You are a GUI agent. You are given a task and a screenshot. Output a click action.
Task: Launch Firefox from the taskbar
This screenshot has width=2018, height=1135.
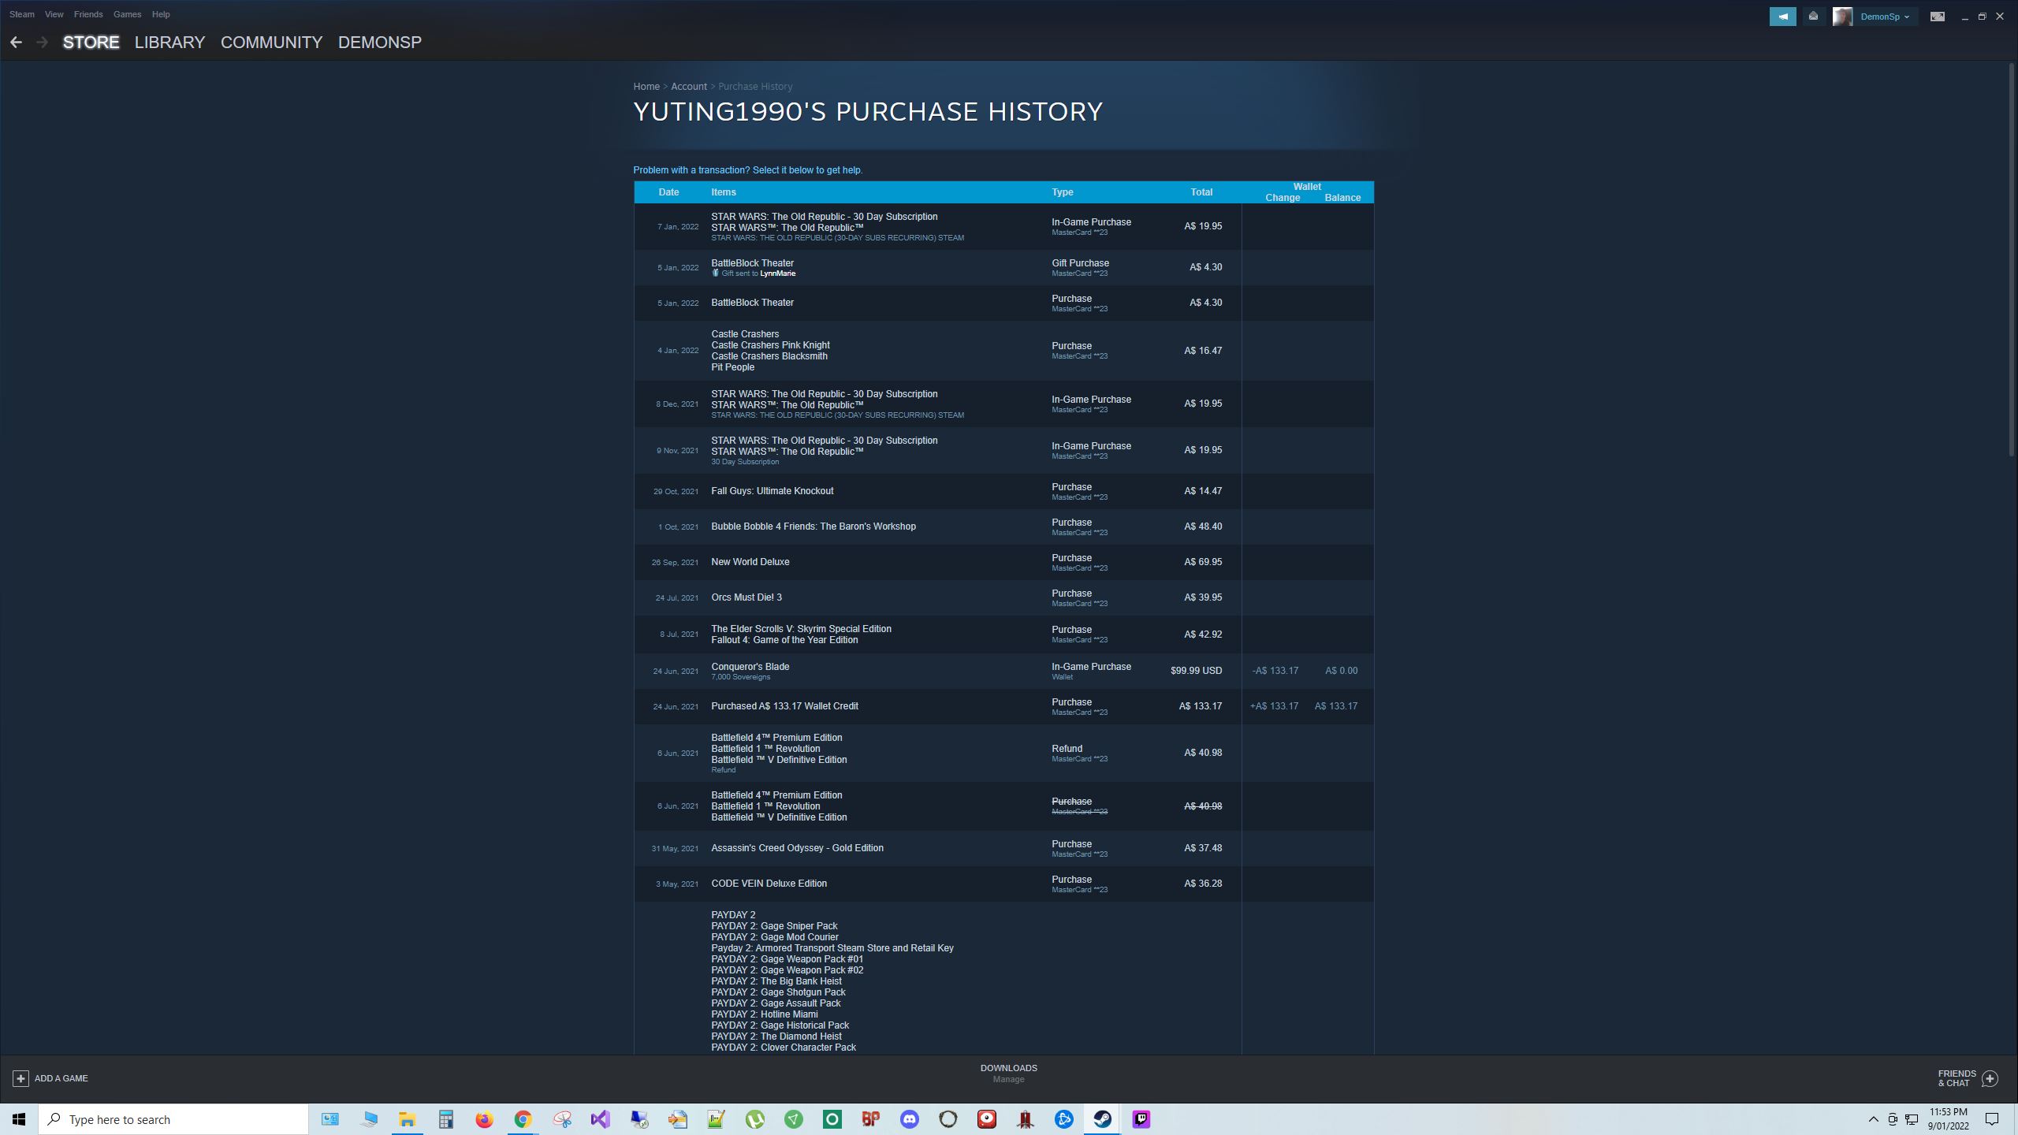484,1119
